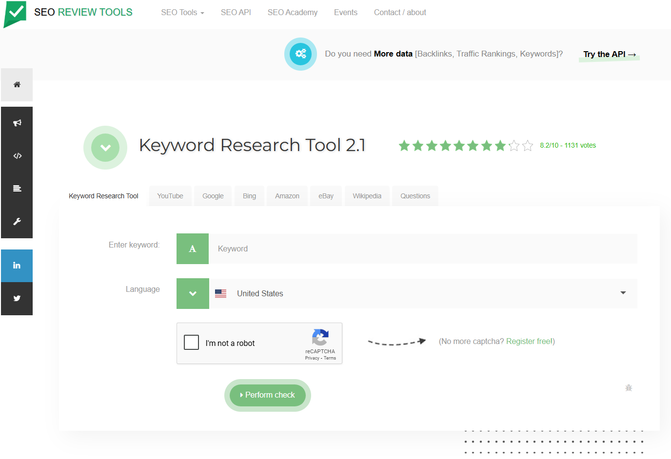Image resolution: width=671 pixels, height=459 pixels.
Task: Rate with the tenth empty star
Action: point(528,146)
